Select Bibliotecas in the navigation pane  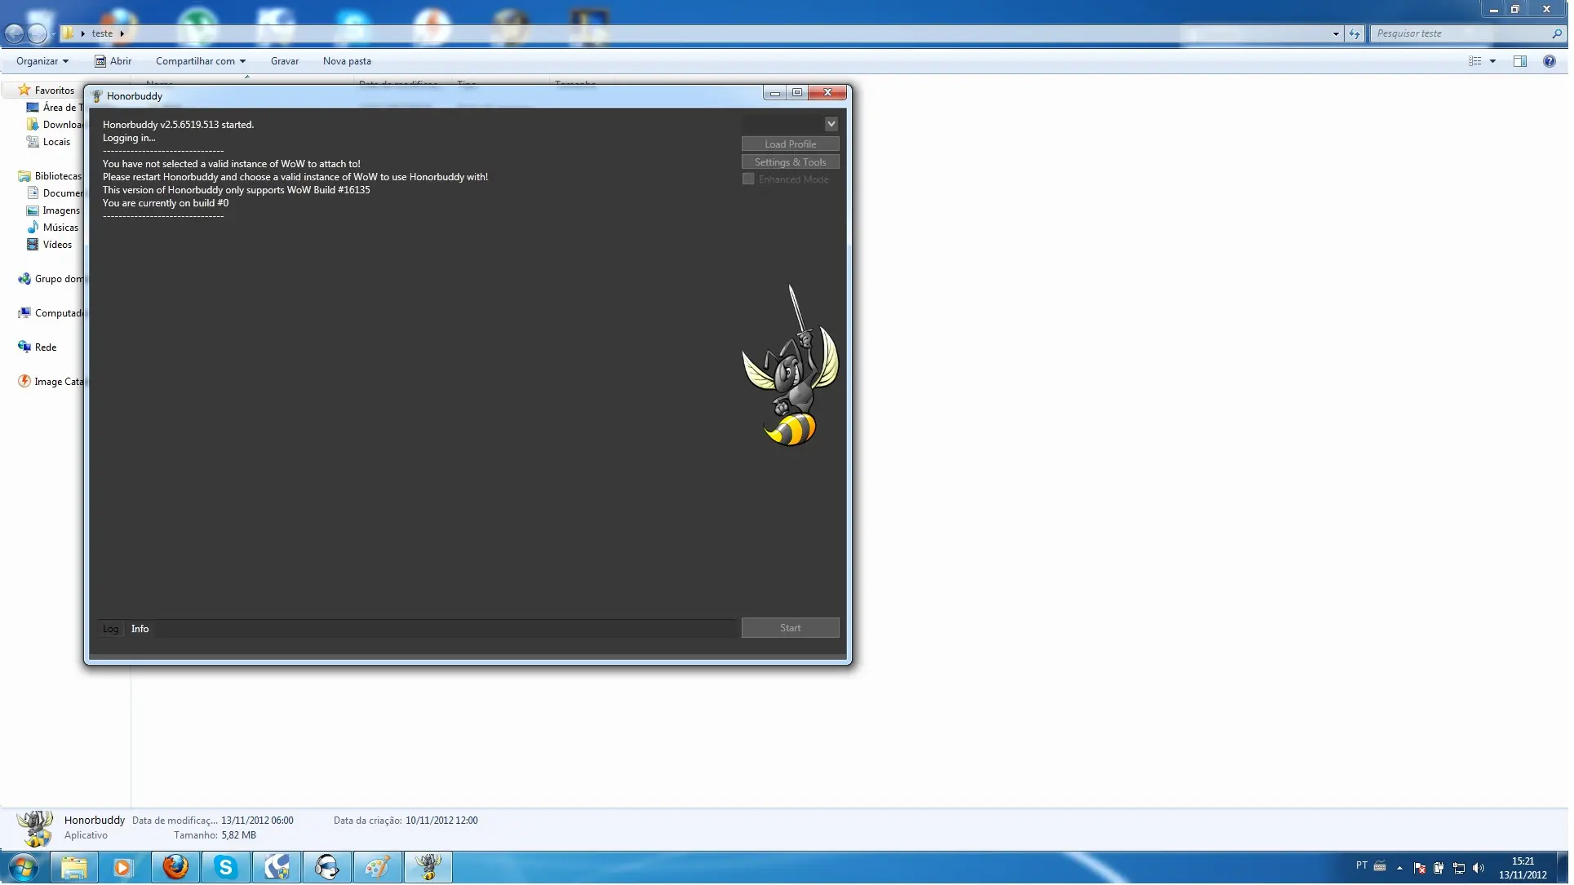[x=50, y=176]
